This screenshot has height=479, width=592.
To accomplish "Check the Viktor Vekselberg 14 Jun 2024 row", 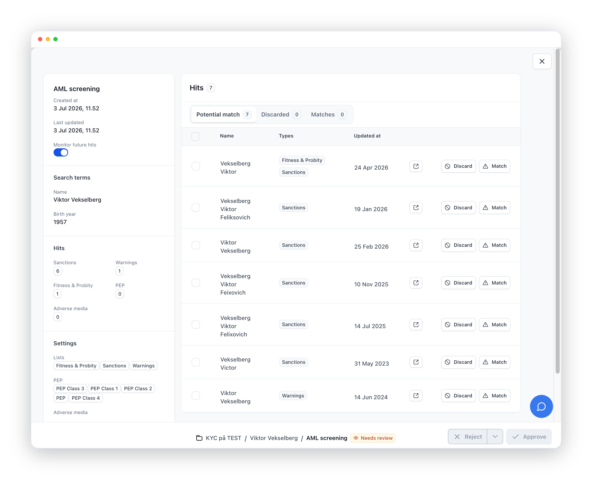I will pos(196,395).
